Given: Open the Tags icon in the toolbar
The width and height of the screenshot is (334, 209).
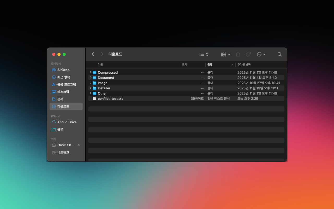Looking at the screenshot, I should coord(248,54).
